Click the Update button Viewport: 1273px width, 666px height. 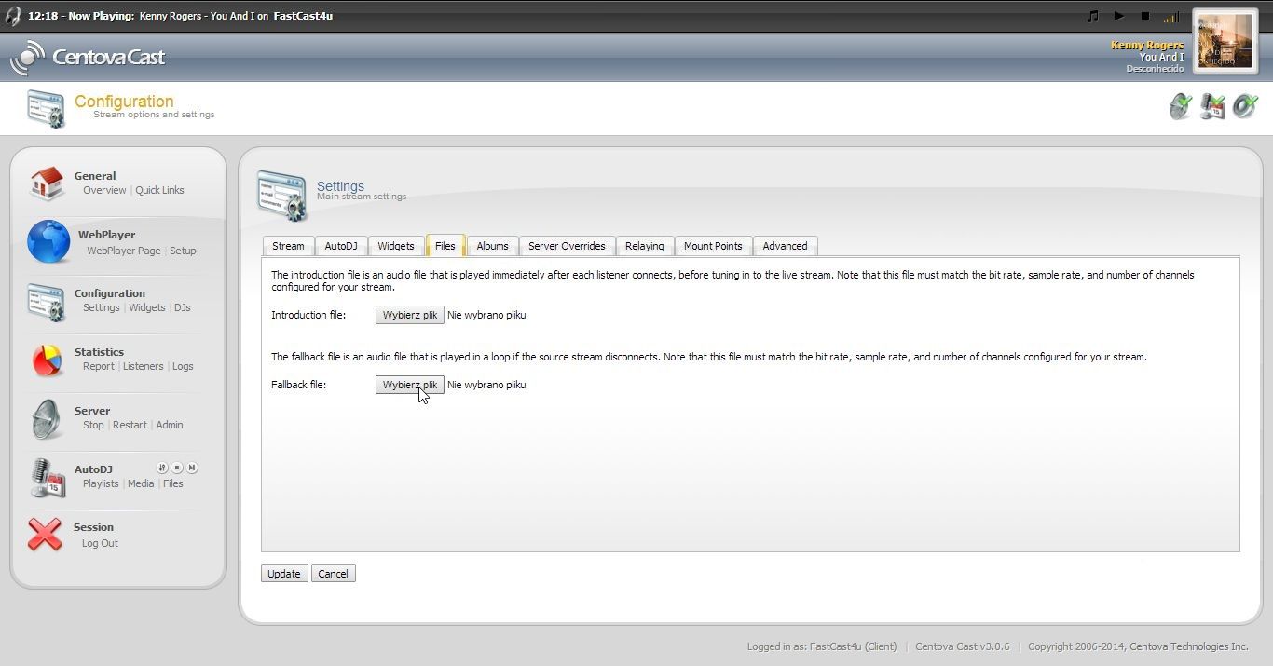[x=284, y=574]
